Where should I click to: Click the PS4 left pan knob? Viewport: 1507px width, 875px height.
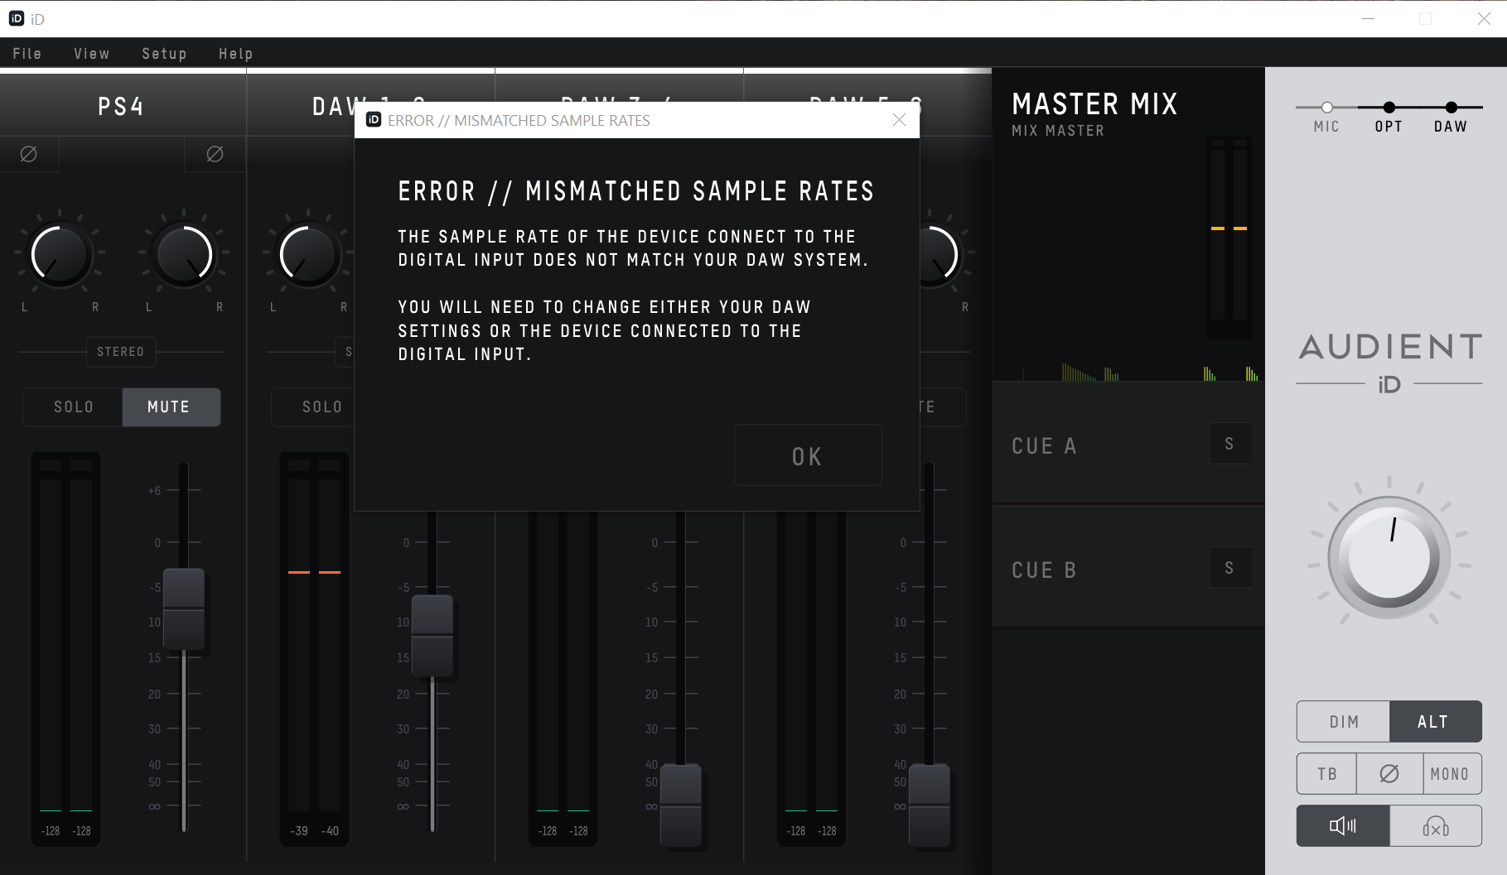60,255
